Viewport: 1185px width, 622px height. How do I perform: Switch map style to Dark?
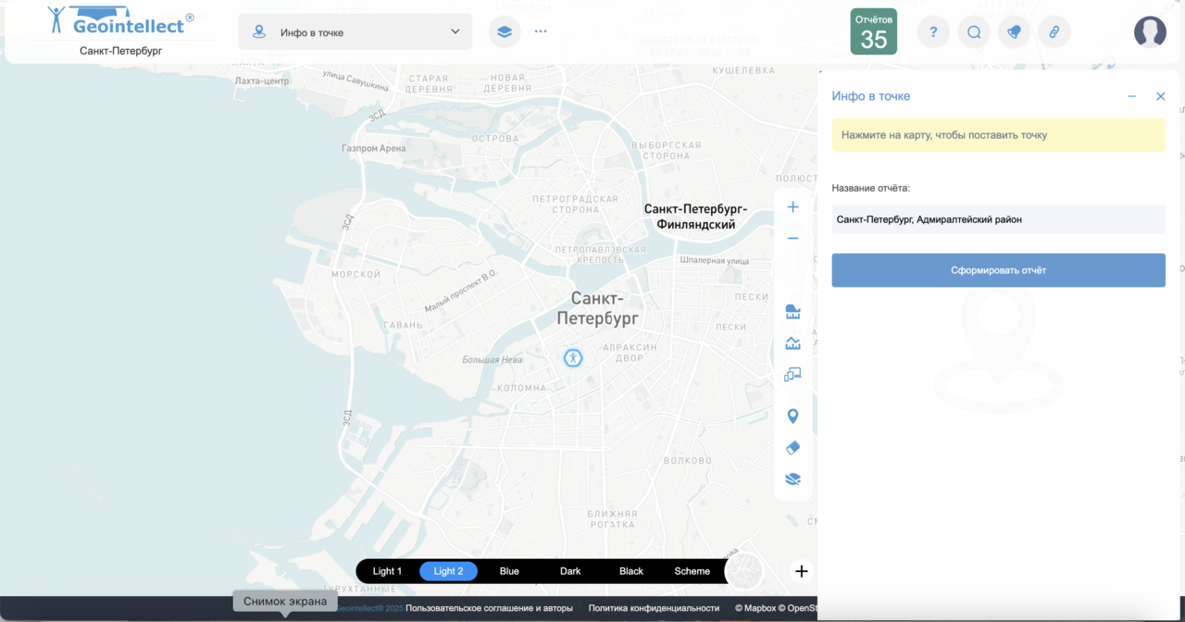(x=570, y=571)
